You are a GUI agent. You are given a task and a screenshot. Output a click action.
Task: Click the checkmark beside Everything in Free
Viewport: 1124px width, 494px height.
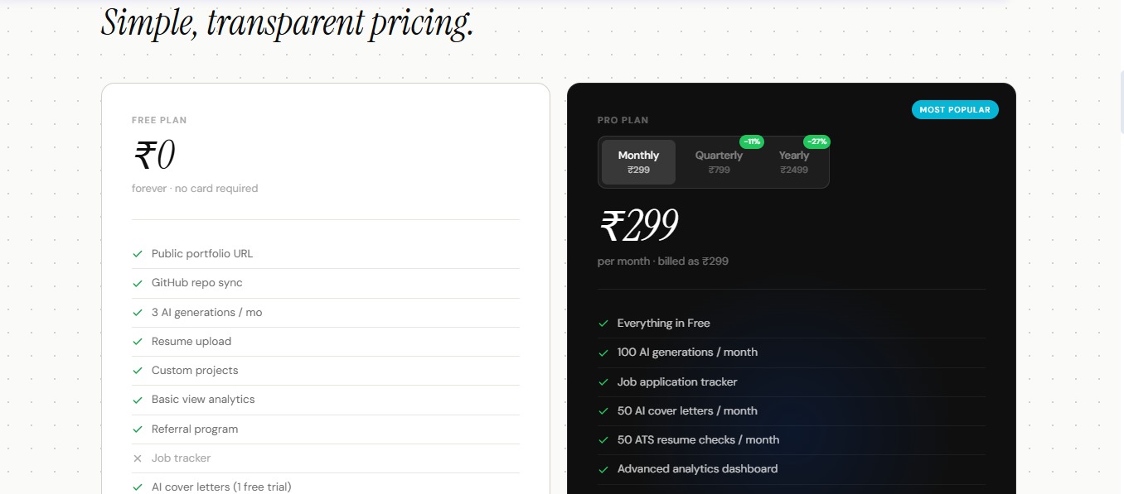click(x=603, y=324)
